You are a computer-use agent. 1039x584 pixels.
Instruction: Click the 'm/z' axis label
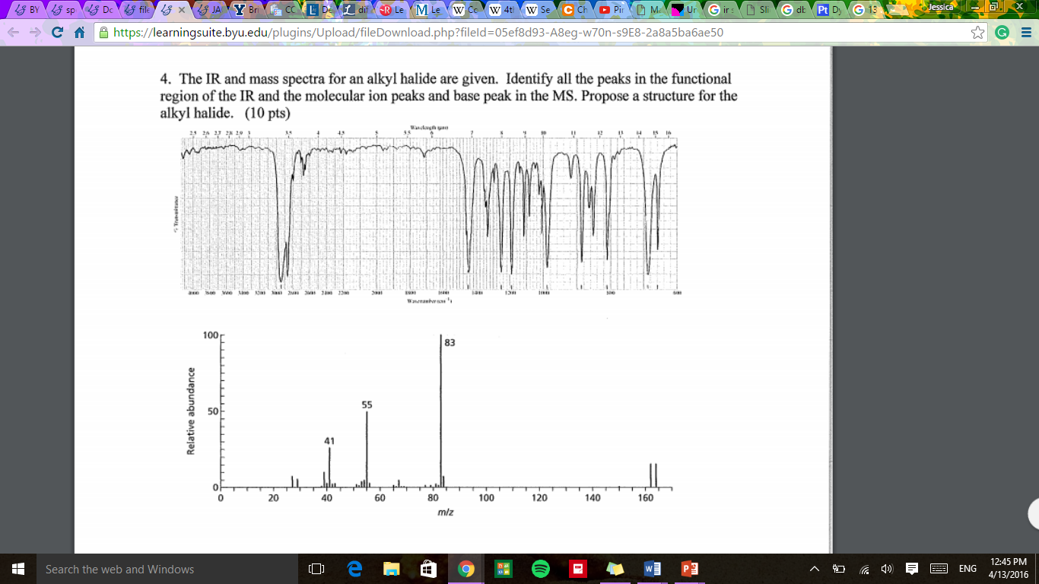[x=446, y=513]
